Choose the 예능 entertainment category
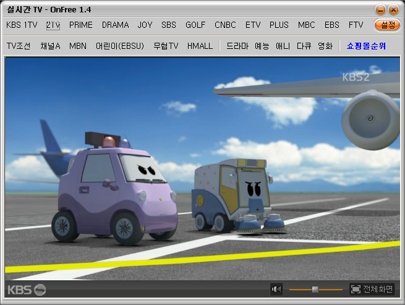Viewport: 405px width, 305px height. tap(262, 46)
